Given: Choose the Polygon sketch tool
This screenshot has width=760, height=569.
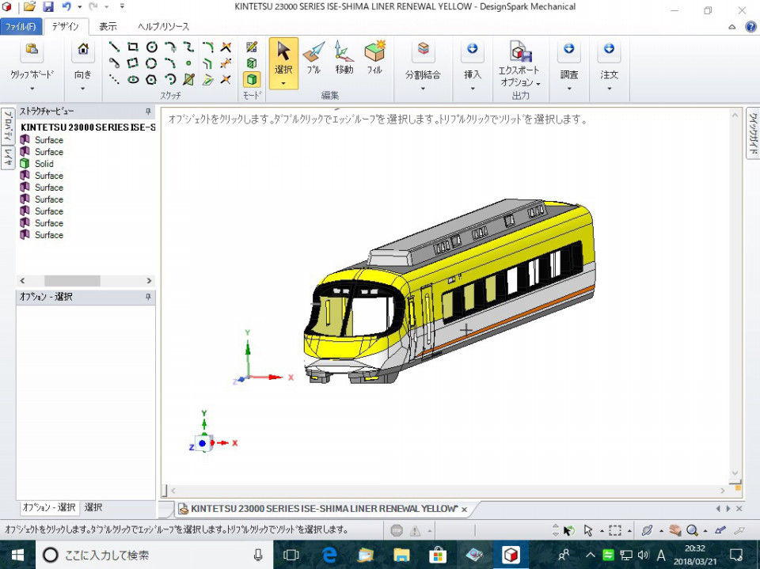Looking at the screenshot, I should click(152, 79).
